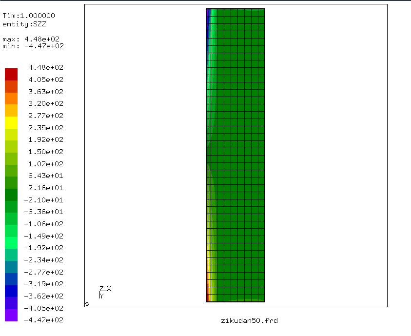Click the legend label -2.34e+02
The image size is (411, 336).
(x=44, y=260)
